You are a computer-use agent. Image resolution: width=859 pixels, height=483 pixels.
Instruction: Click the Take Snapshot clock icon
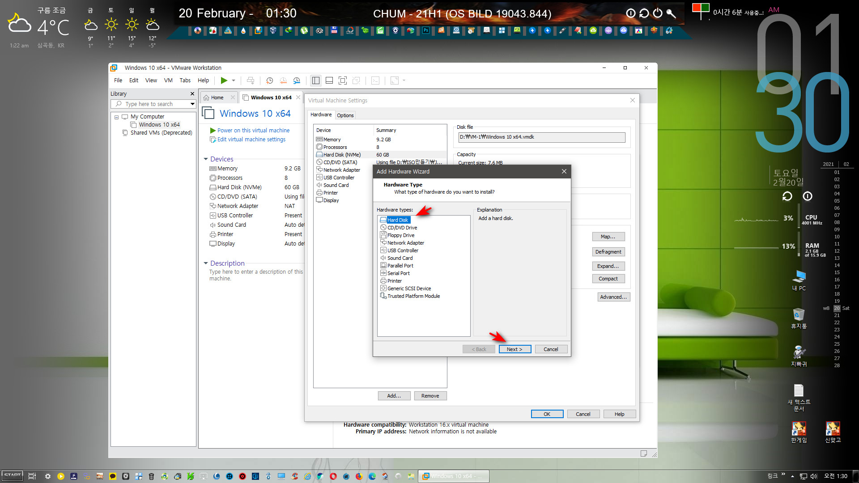click(269, 80)
